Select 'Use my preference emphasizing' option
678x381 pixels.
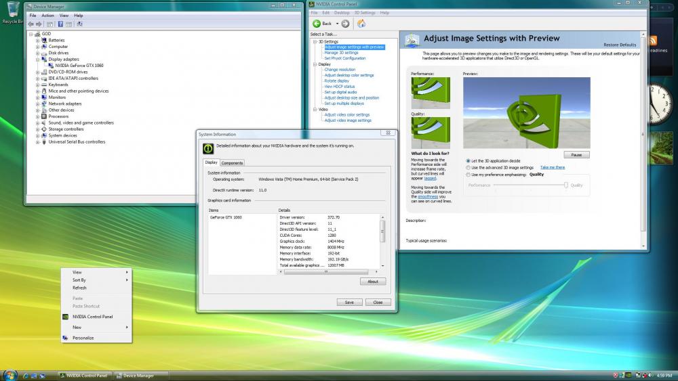[x=468, y=175]
